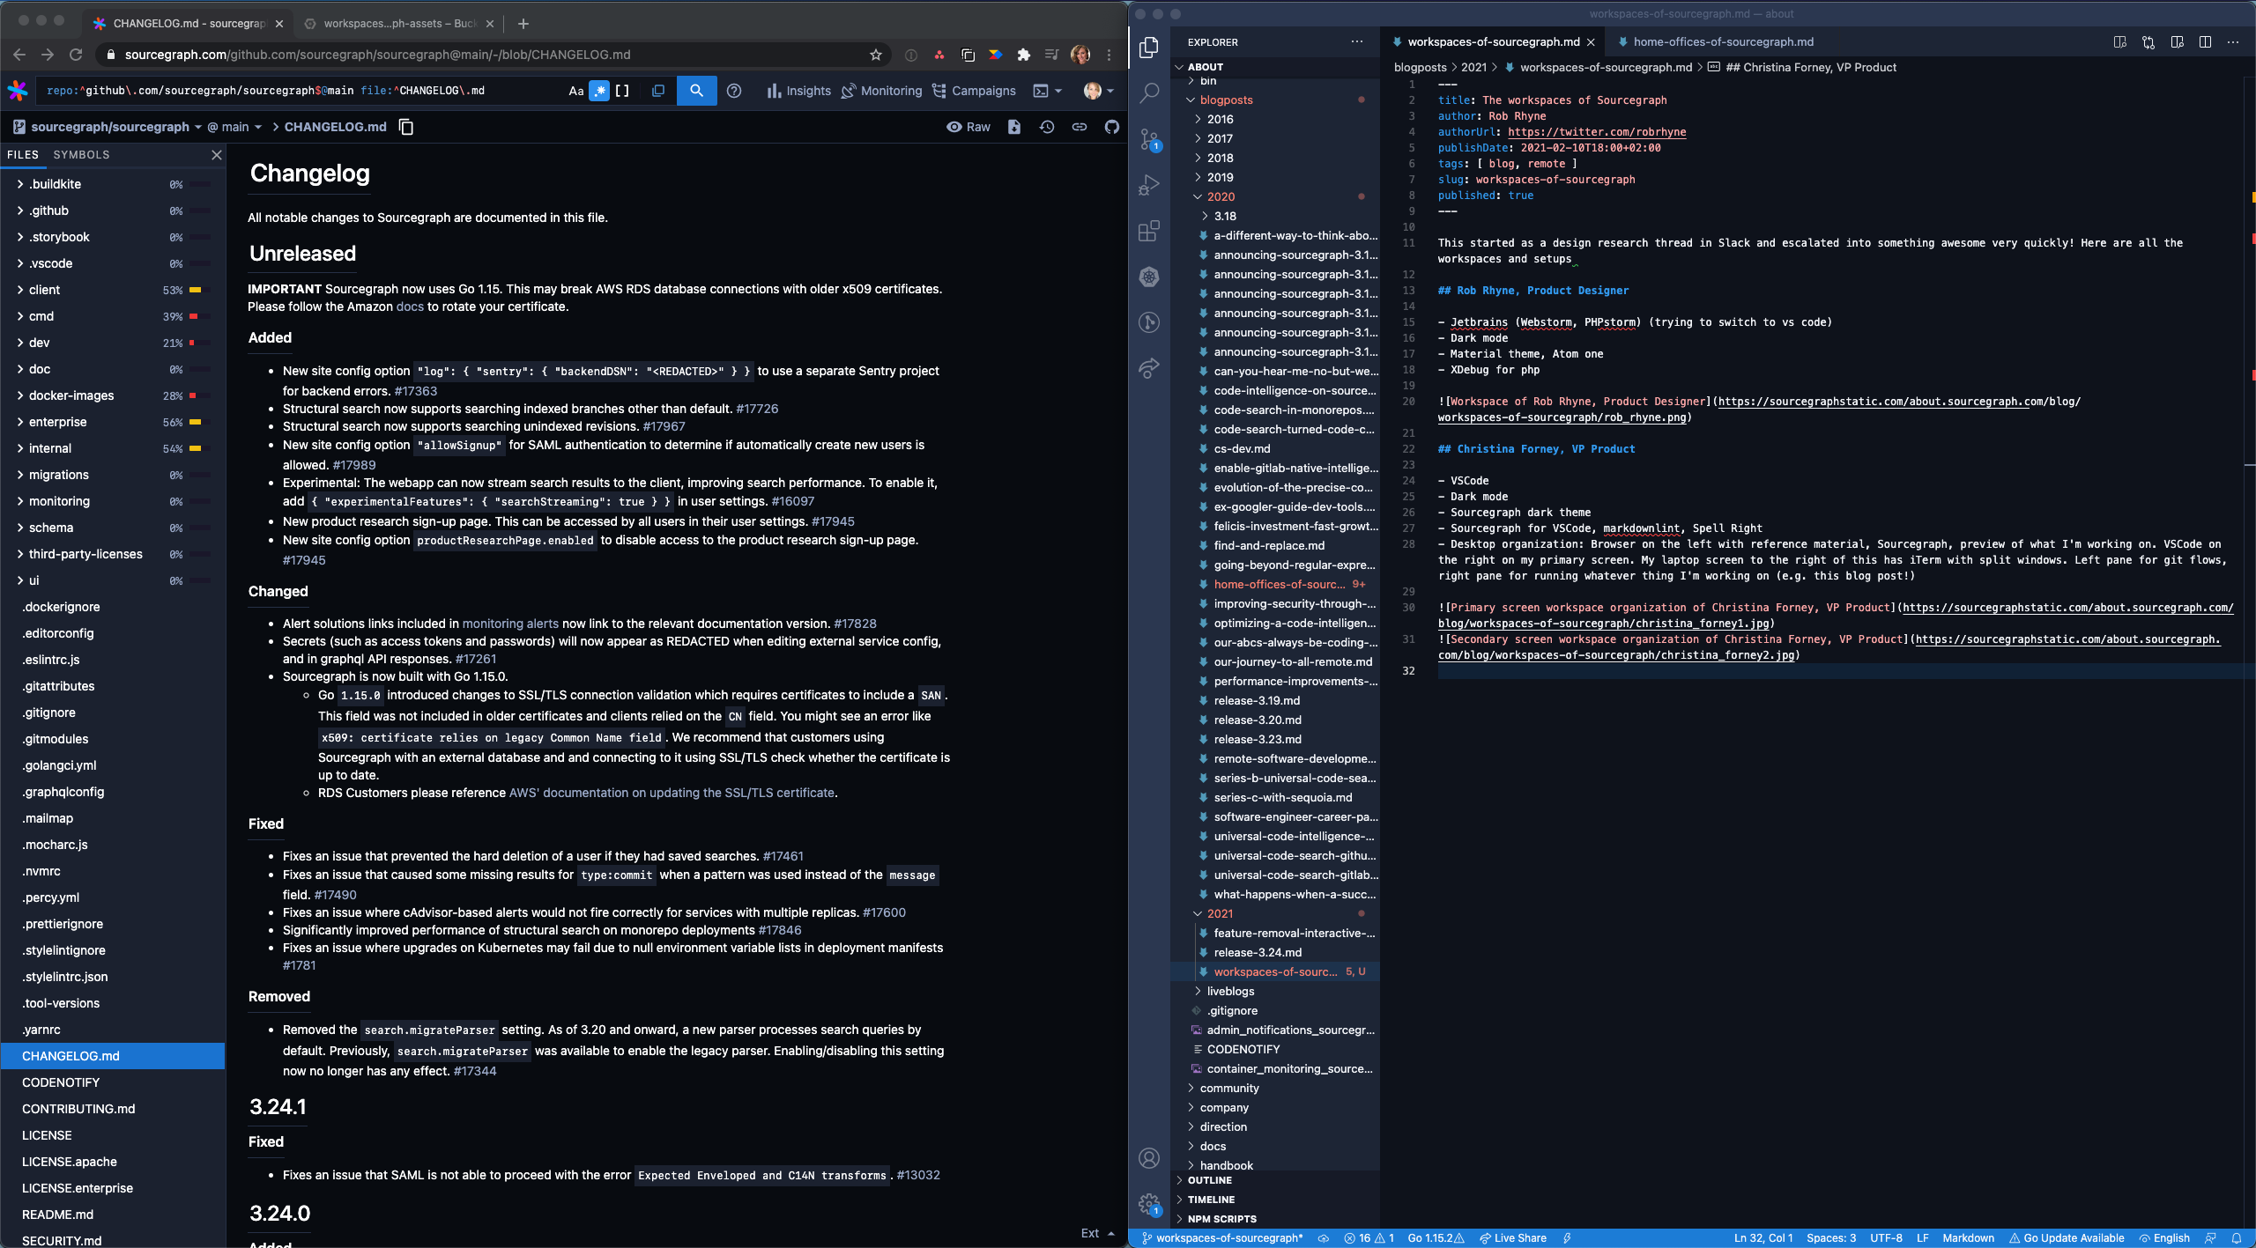Toggle the TIMELINE panel section
Image resolution: width=2256 pixels, height=1248 pixels.
(x=1212, y=1197)
